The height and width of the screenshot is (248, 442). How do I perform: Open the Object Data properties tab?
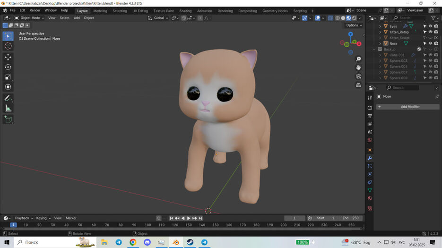pyautogui.click(x=370, y=190)
